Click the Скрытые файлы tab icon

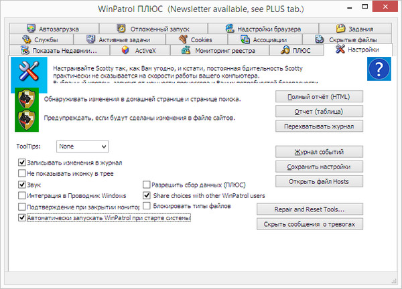pos(320,39)
